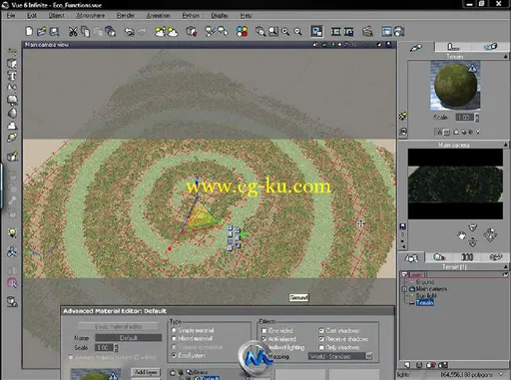Open the Edit menu
Viewport: 511px width, 380px height.
[32, 15]
